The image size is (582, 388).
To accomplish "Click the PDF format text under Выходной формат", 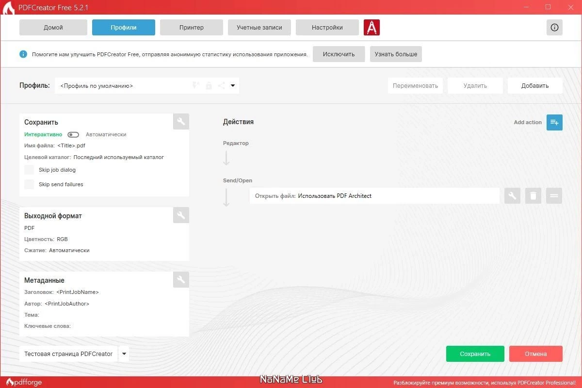I will click(30, 228).
